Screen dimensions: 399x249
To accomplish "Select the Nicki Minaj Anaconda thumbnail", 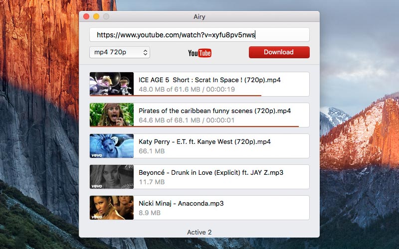I will (x=111, y=208).
